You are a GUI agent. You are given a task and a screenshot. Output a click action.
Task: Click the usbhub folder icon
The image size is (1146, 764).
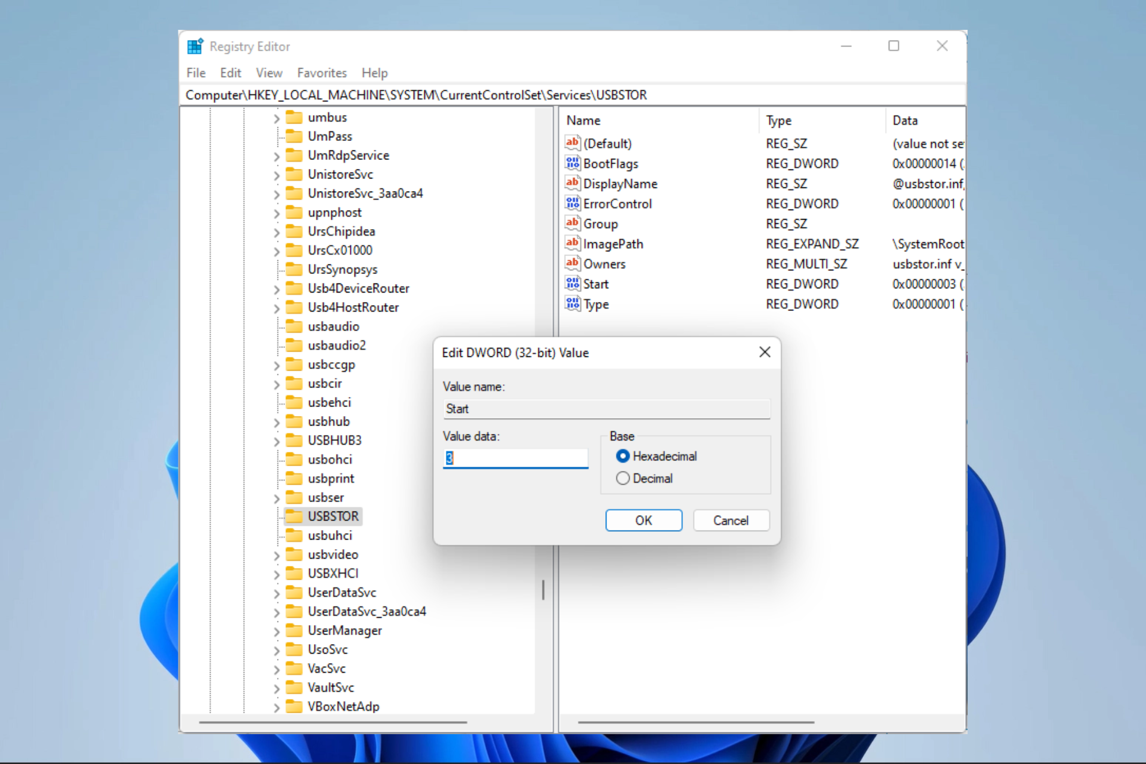pyautogui.click(x=294, y=421)
